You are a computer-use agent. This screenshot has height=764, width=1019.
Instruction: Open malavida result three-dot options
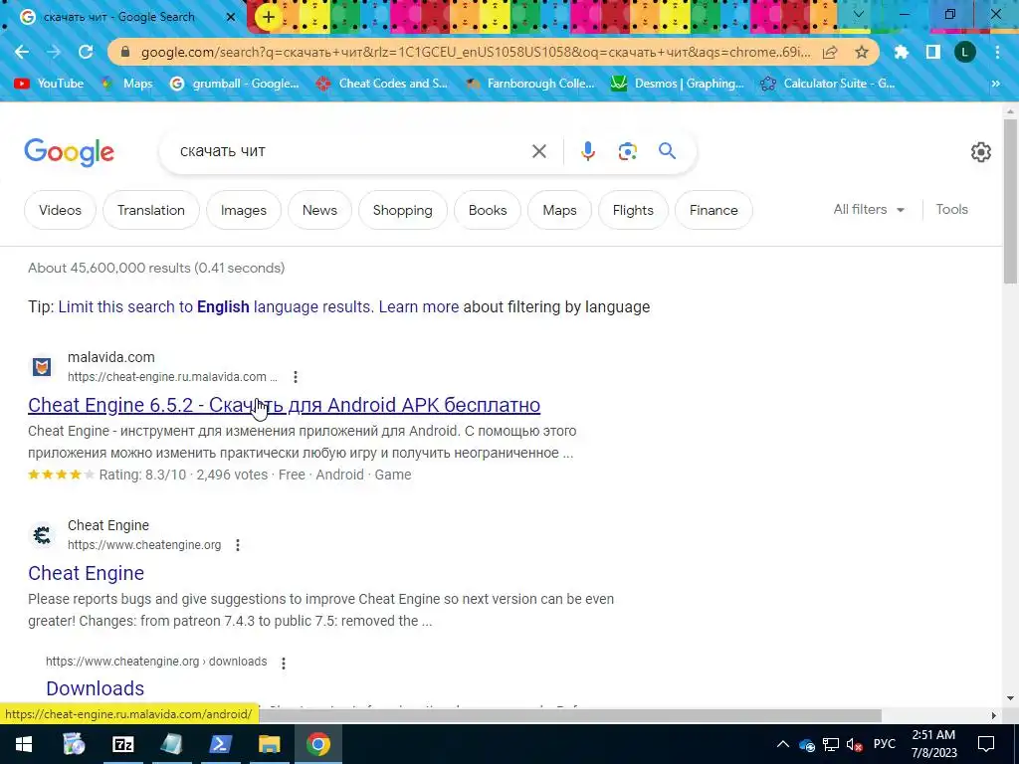295,377
